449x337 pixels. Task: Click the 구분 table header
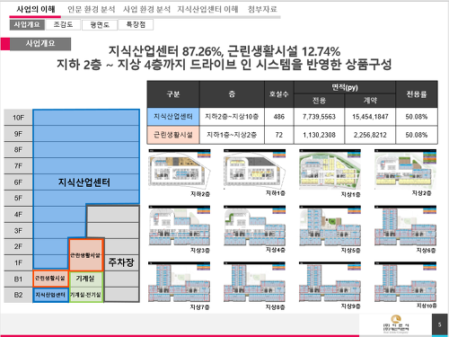pos(173,94)
